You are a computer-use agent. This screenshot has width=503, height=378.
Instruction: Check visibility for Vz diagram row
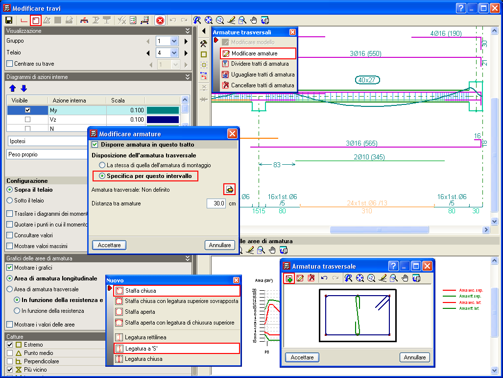(x=27, y=120)
